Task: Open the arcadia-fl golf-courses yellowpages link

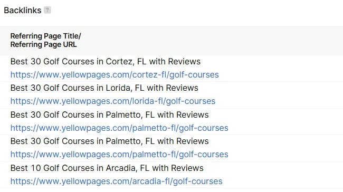Action: click(117, 181)
